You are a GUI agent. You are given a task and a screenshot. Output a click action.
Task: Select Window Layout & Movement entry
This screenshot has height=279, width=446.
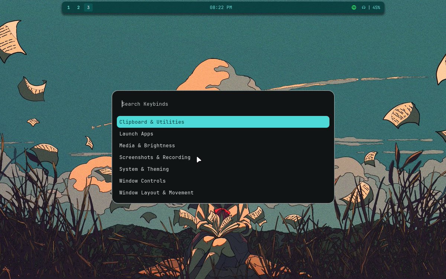click(x=223, y=193)
